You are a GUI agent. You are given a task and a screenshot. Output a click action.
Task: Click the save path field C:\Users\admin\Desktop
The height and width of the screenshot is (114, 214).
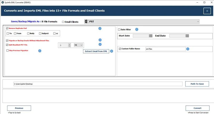pyautogui.click(x=98, y=84)
